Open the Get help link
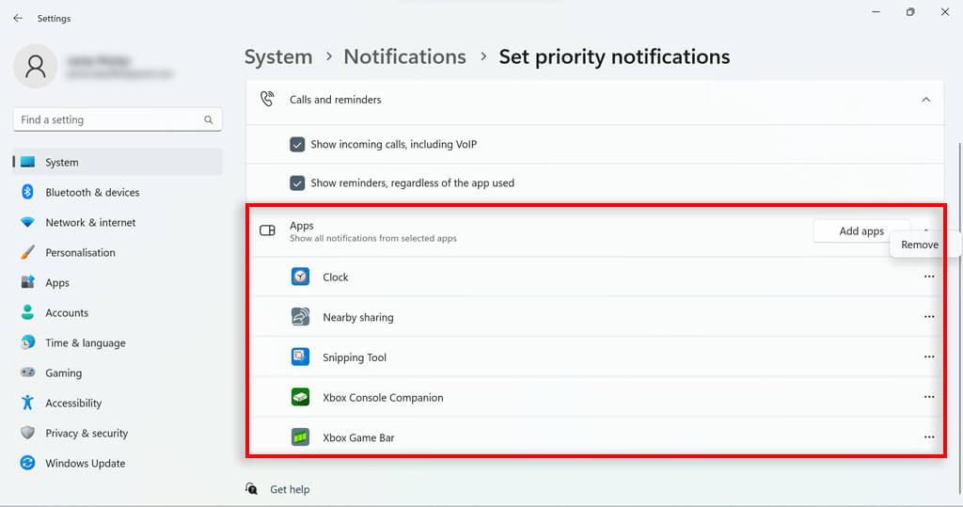This screenshot has width=963, height=507. (290, 489)
